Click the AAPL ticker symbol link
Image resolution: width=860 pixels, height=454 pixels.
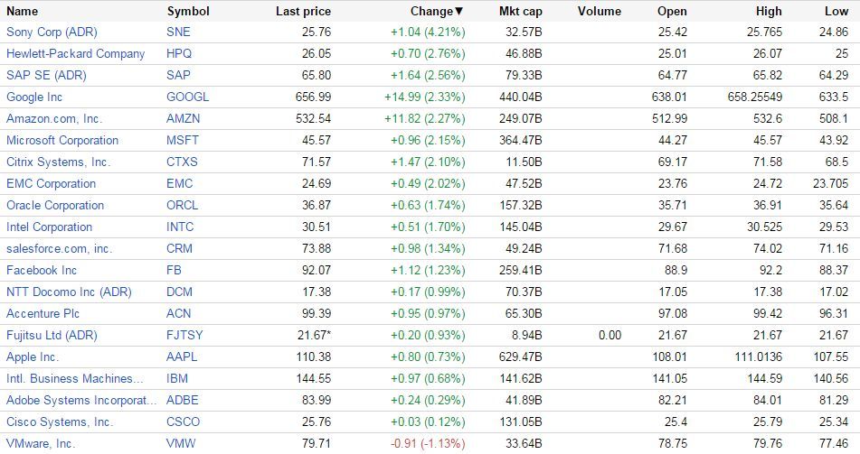183,357
